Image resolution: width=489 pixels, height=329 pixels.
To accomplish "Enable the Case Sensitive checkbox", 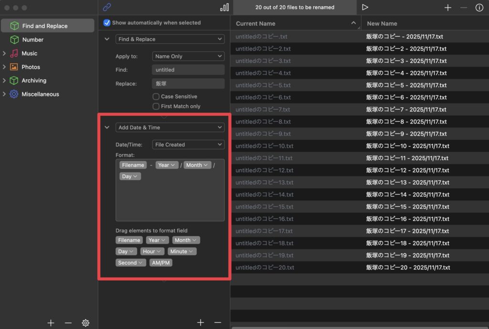I will pos(156,96).
